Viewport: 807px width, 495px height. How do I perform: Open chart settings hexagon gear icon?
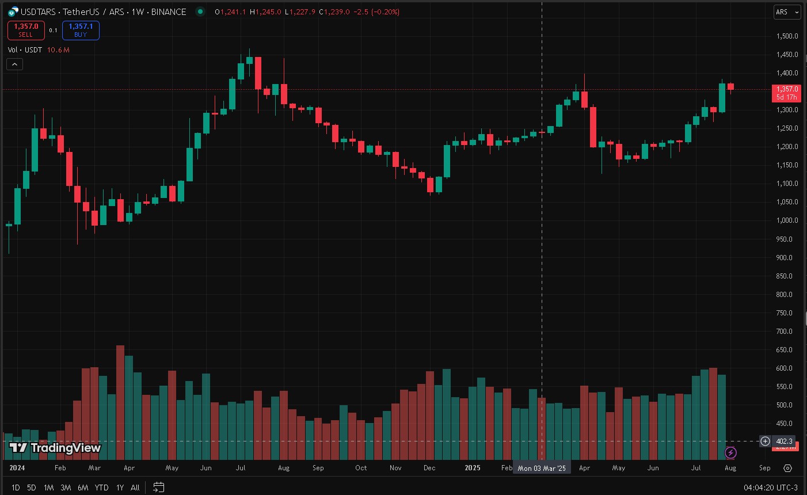[788, 468]
